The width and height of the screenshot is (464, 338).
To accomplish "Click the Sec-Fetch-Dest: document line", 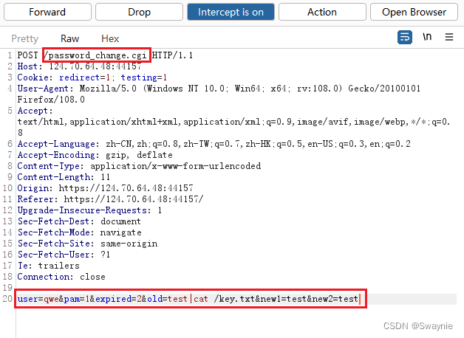I will [79, 221].
